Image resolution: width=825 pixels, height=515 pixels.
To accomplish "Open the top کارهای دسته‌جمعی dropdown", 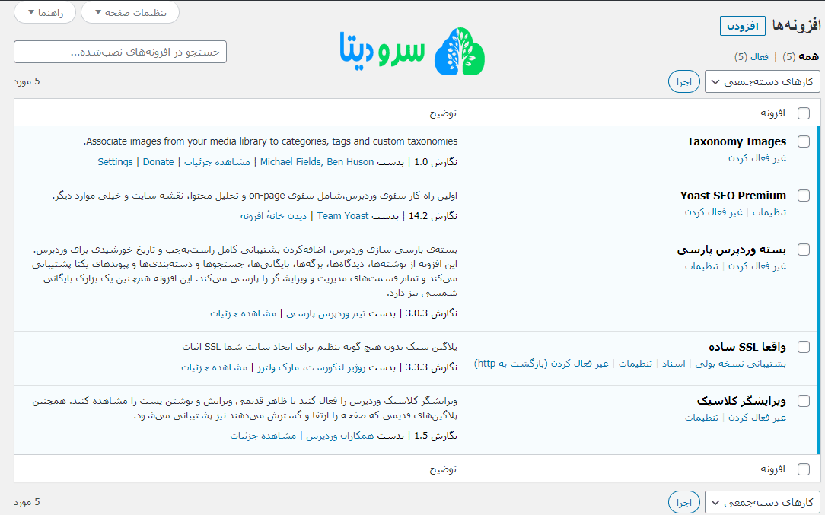I will coord(762,81).
